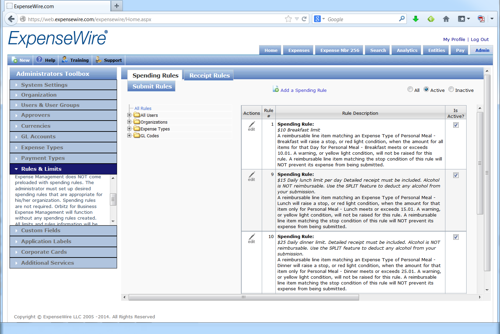The width and height of the screenshot is (500, 334).
Task: Select the All rules radio button
Action: click(410, 89)
